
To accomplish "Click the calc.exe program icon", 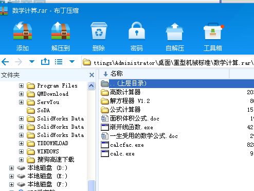I will point(105,153).
